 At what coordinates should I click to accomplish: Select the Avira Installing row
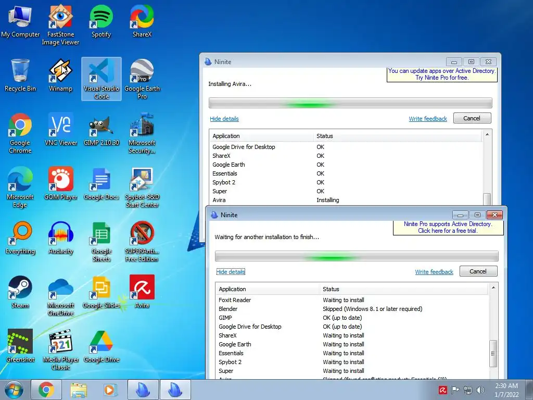(x=346, y=200)
